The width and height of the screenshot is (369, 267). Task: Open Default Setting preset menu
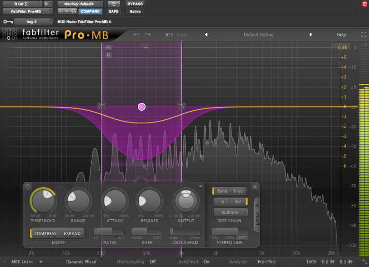258,35
